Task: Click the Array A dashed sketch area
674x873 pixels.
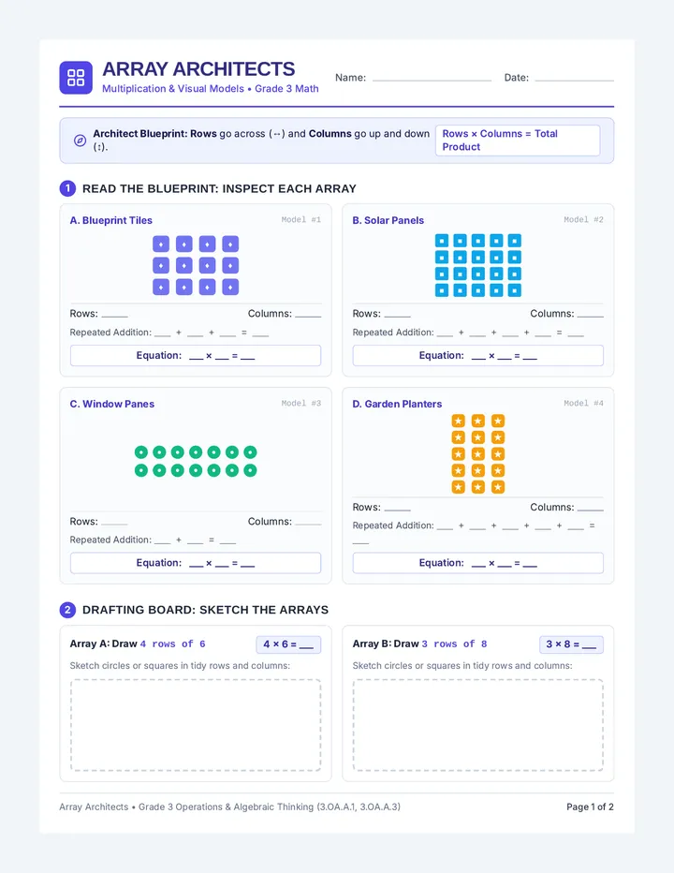Action: click(x=196, y=725)
